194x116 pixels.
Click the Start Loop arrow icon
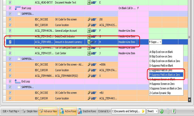click(x=18, y=8)
